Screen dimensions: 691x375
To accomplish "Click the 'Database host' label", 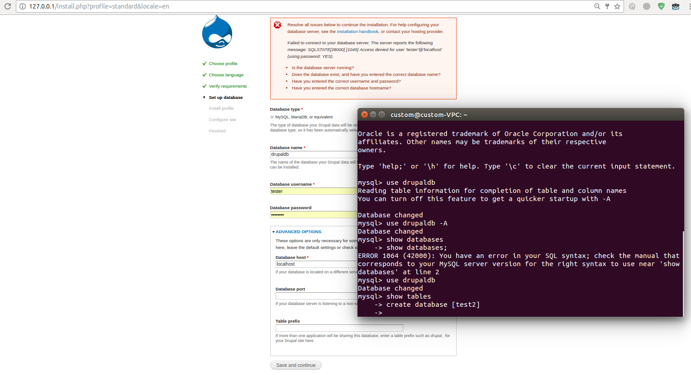I will (291, 258).
